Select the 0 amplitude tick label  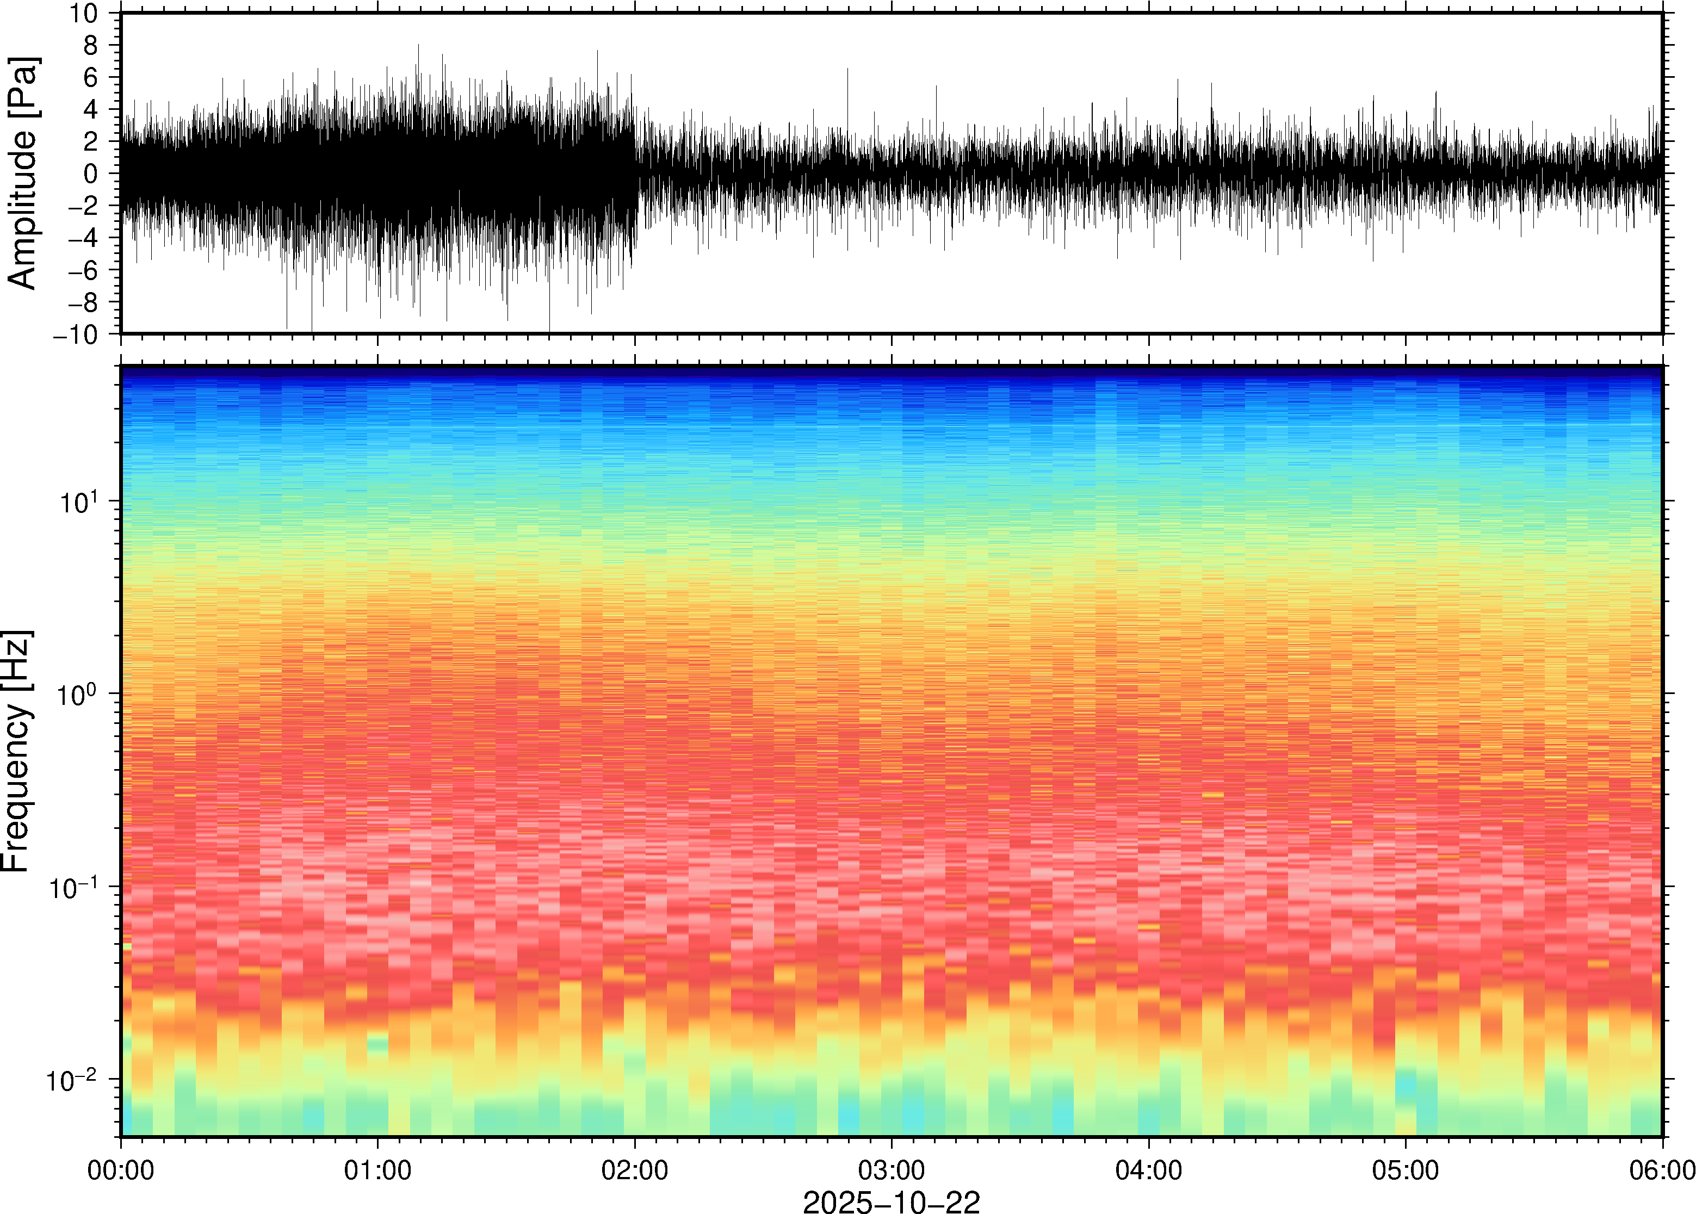pos(90,174)
